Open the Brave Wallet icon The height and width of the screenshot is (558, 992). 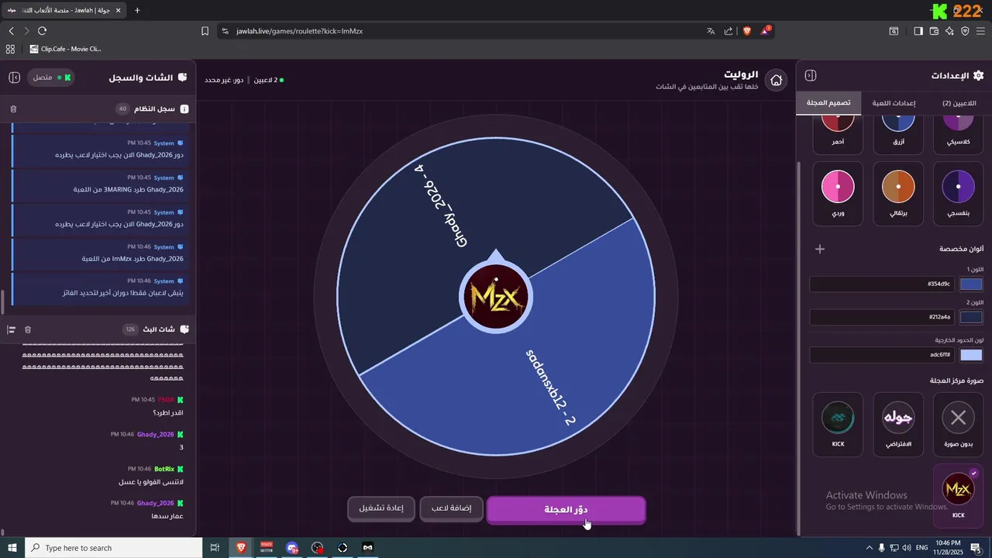pos(934,31)
